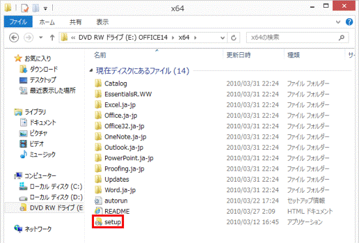The height and width of the screenshot is (243, 359).
Task: Open the setup application file
Action: [108, 222]
